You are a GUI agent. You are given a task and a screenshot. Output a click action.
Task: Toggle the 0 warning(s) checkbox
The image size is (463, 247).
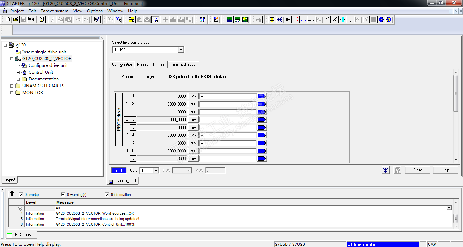click(63, 195)
